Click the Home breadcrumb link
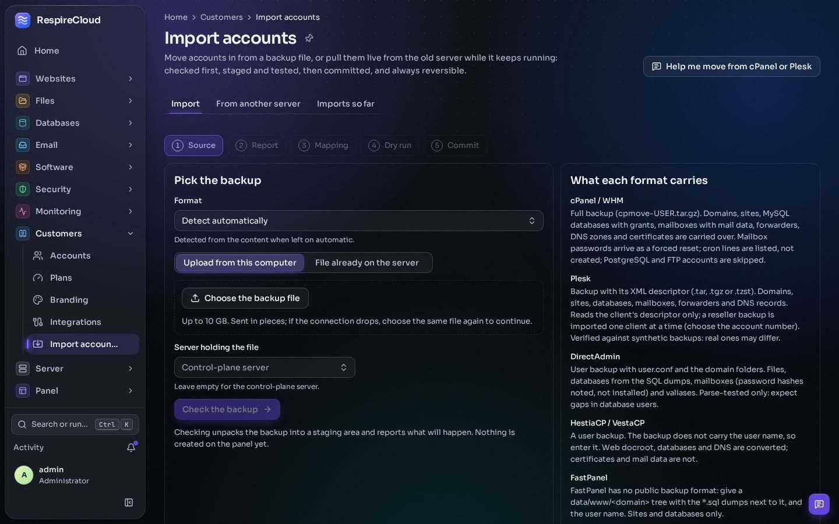The height and width of the screenshot is (524, 839). (x=176, y=17)
